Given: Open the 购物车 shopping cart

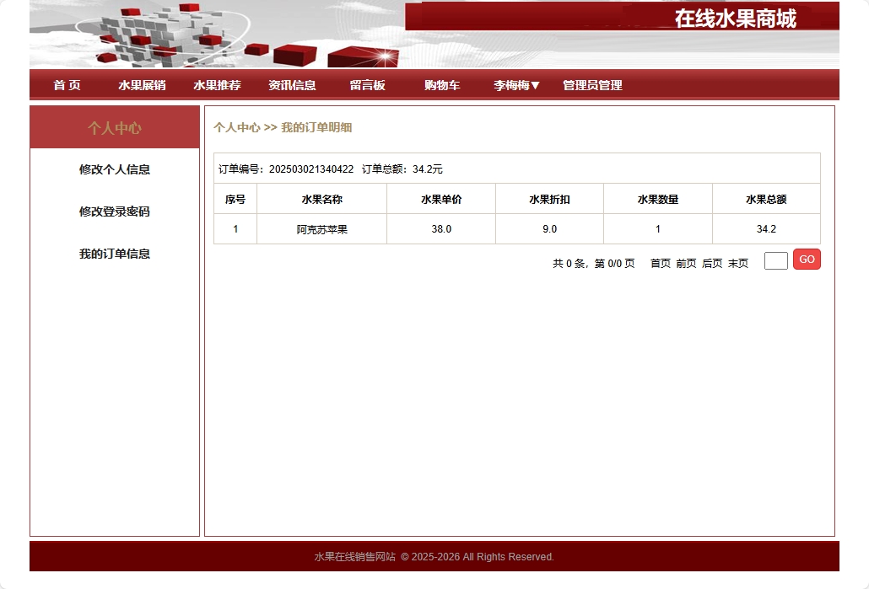Looking at the screenshot, I should (x=441, y=84).
